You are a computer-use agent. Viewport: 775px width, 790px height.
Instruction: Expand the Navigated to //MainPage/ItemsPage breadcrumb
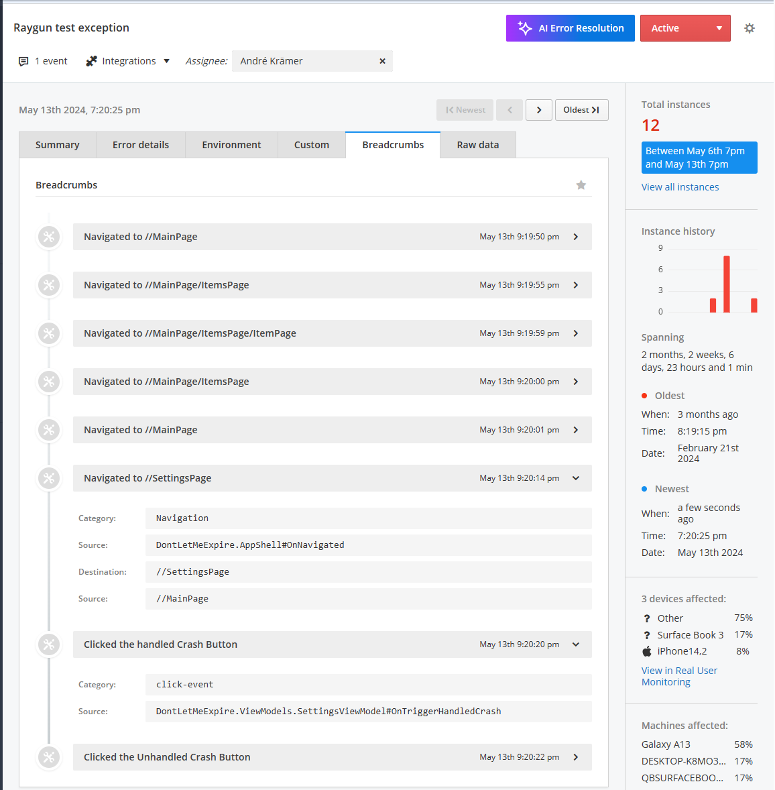click(575, 285)
